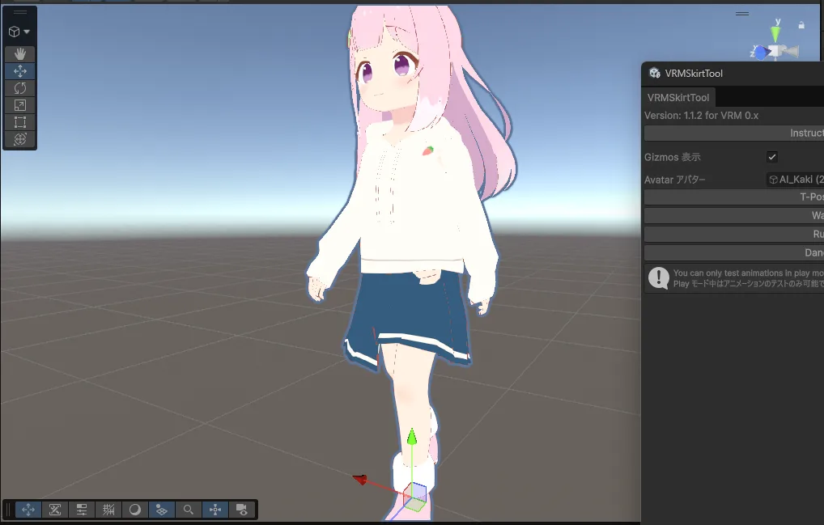The width and height of the screenshot is (824, 525).
Task: Click the 'Gizmos 表示' label
Action: coord(672,157)
